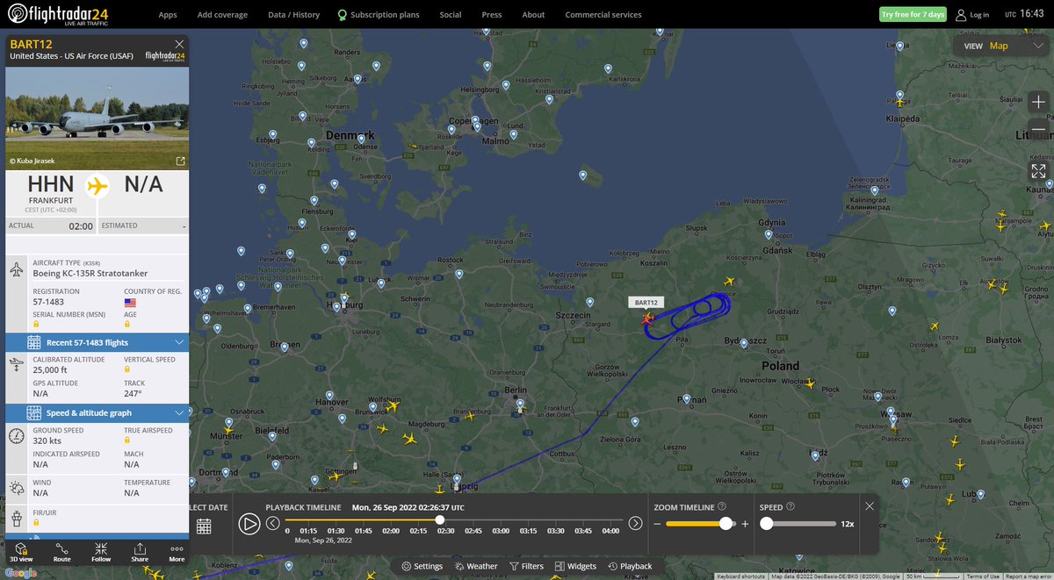Close the BART12 flight panel
Image resolution: width=1054 pixels, height=580 pixels.
tap(179, 44)
